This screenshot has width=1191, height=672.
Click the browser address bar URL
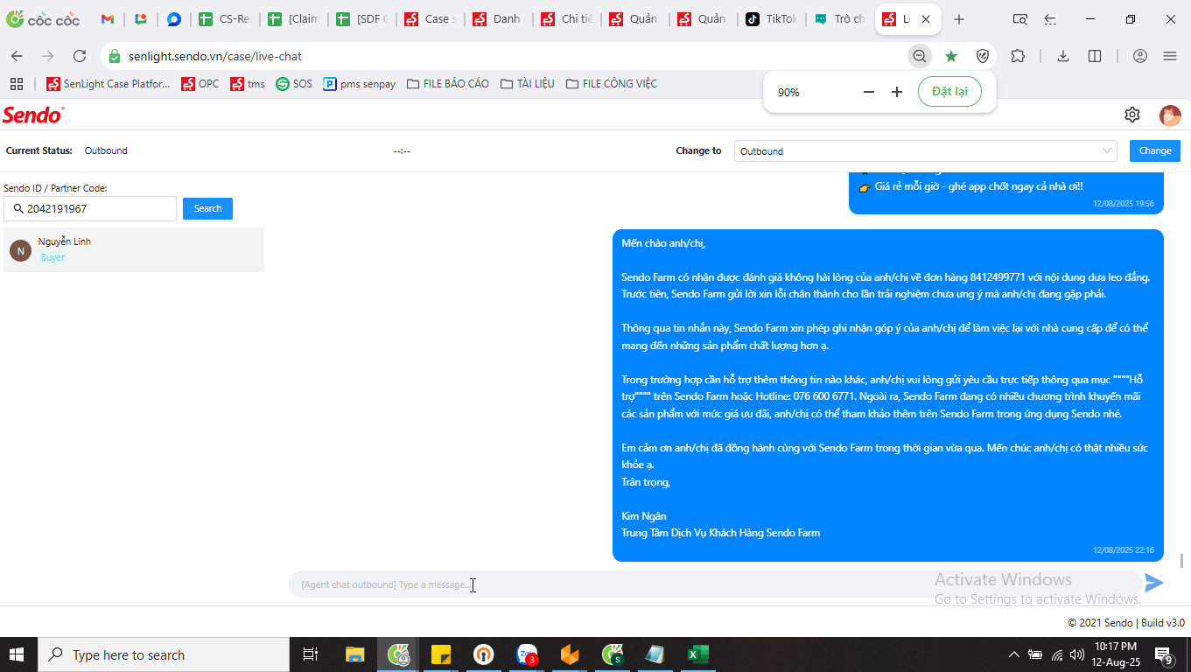215,56
